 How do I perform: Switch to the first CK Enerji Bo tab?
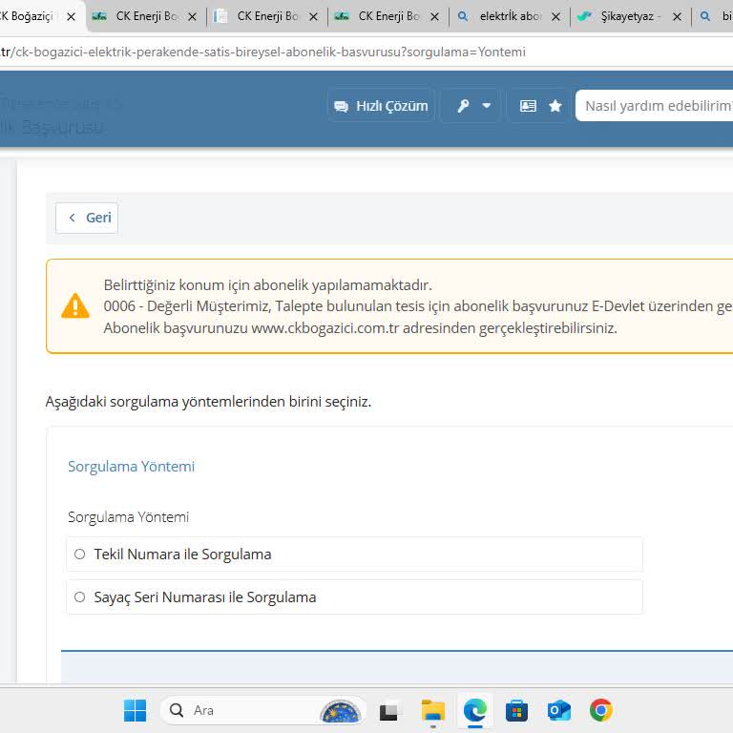pos(146,16)
